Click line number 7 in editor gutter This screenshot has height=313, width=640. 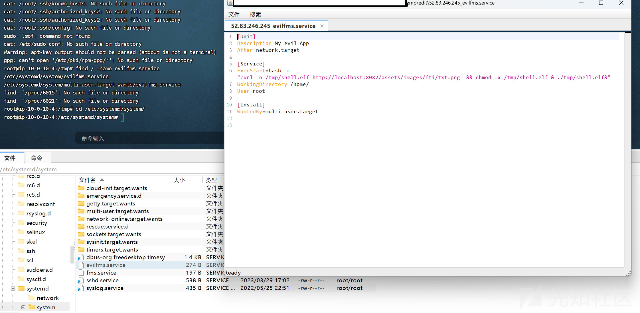[x=230, y=84]
